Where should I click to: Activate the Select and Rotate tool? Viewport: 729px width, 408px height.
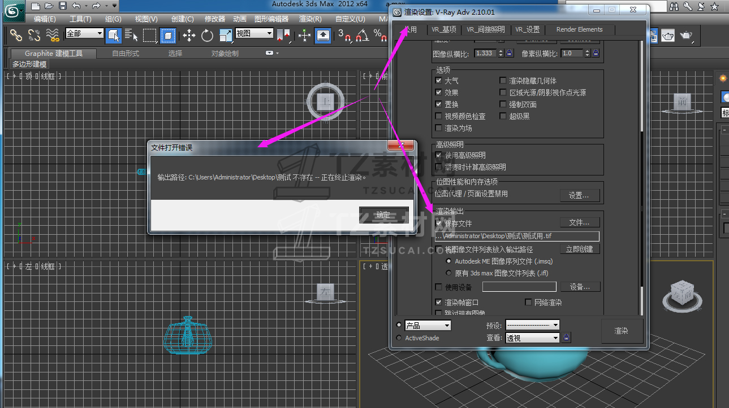point(207,36)
